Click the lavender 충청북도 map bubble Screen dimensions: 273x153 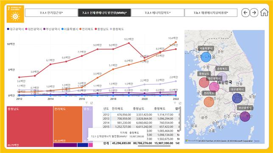(x=222, y=77)
